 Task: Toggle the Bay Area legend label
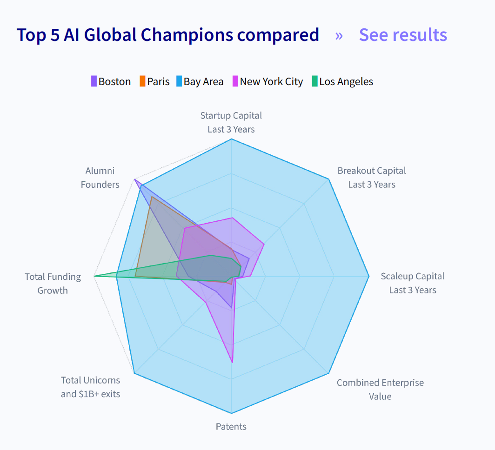(x=203, y=82)
